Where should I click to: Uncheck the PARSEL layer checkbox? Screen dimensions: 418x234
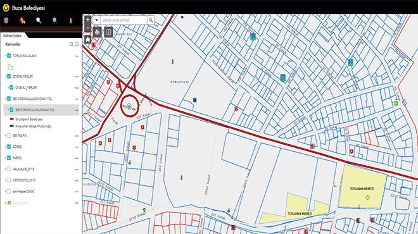coord(9,158)
